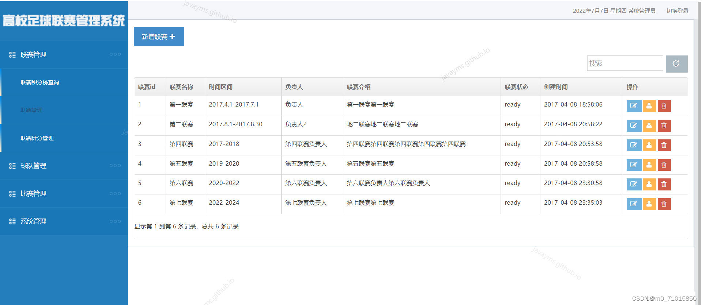This screenshot has width=702, height=305.
Task: Click the 新增联赛 add button
Action: [x=159, y=37]
